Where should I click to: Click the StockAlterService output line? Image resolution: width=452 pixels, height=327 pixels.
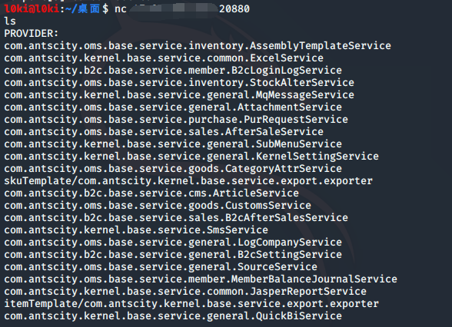pos(179,83)
